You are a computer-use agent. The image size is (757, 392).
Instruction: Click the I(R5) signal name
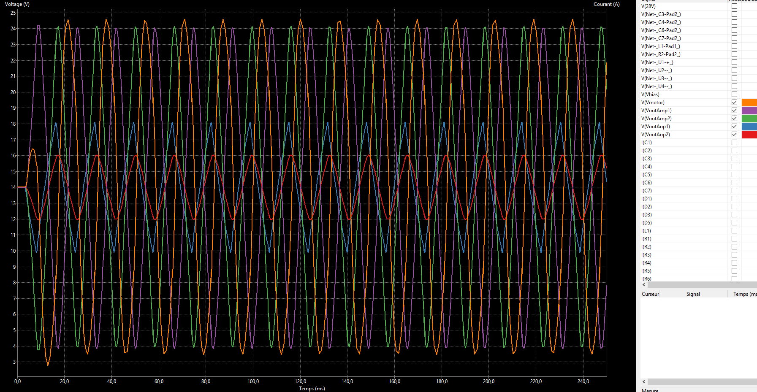coord(646,271)
